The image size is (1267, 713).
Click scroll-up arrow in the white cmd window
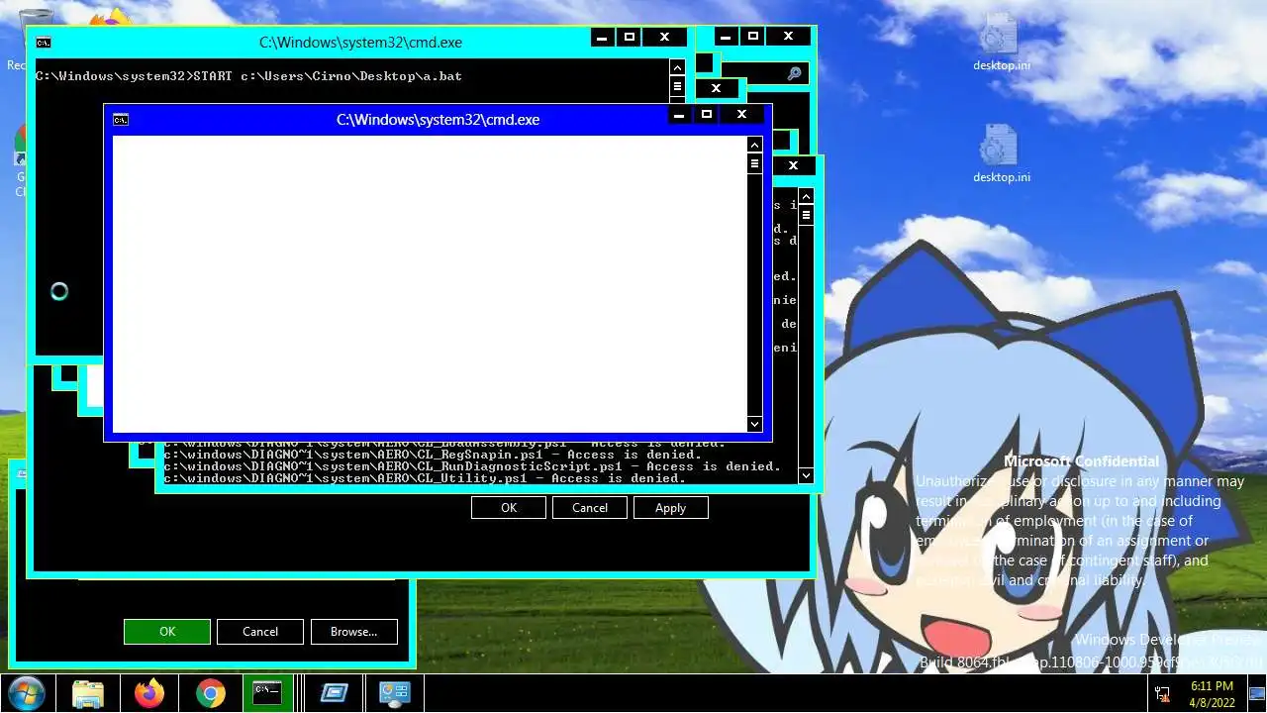[x=754, y=145]
